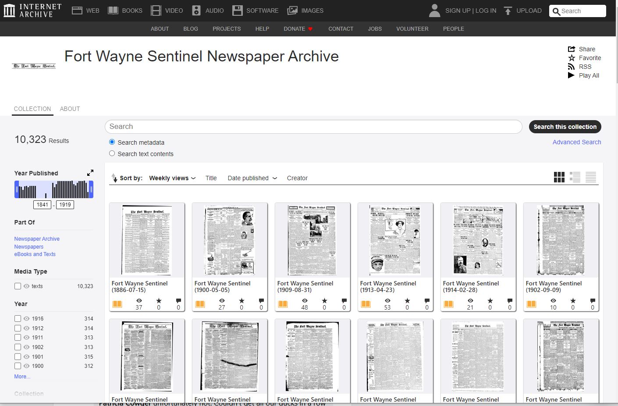
Task: Click book icon on 1886-07-15 item
Action: pos(117,304)
